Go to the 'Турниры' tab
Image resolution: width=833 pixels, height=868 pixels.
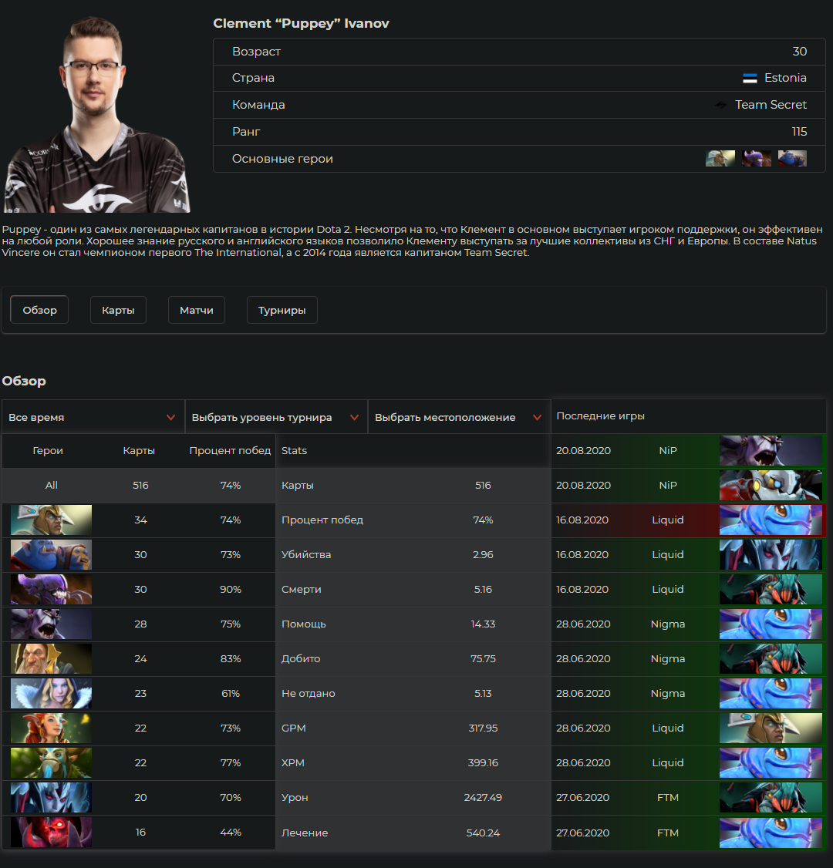pos(282,310)
